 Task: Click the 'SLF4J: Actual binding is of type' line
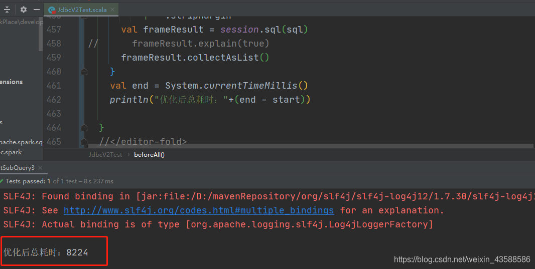[x=218, y=224]
